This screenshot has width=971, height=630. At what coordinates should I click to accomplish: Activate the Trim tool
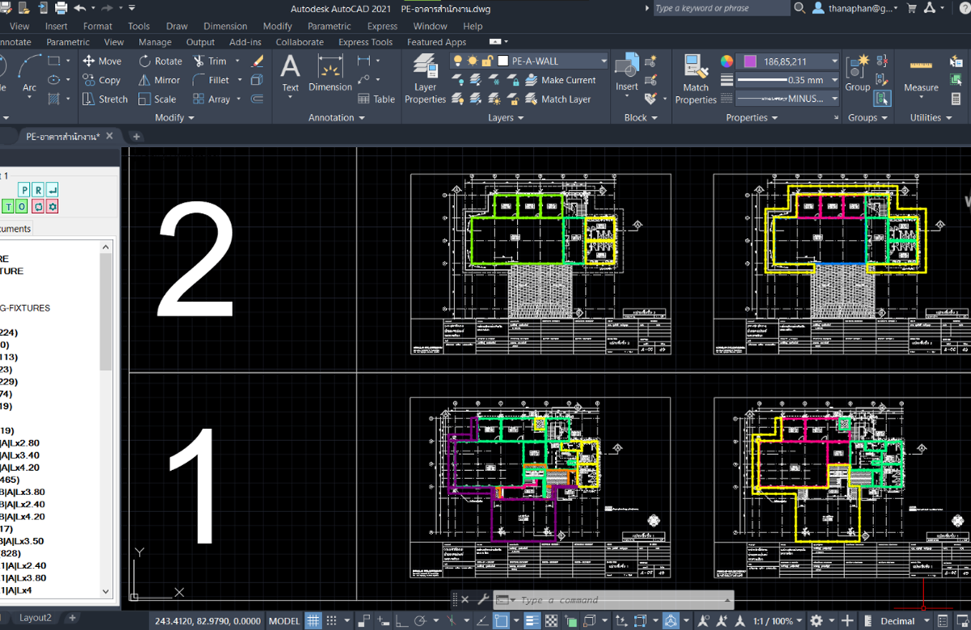(x=210, y=61)
